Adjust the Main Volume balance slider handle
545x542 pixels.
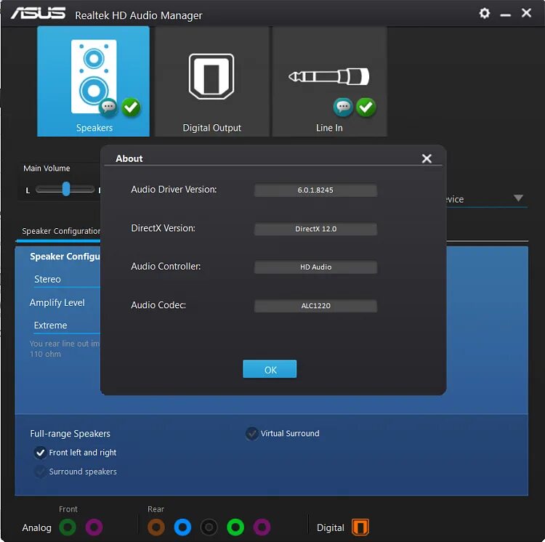click(x=66, y=189)
